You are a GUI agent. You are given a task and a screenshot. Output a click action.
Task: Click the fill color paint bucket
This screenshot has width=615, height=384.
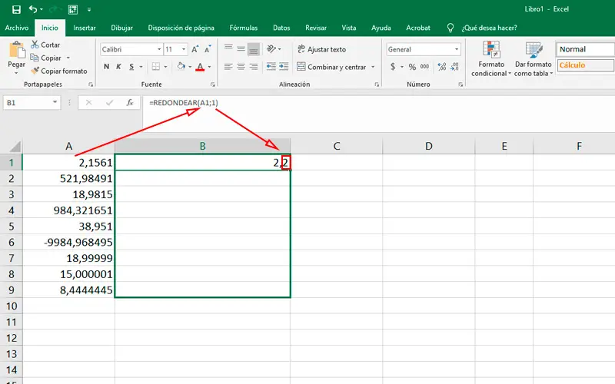click(x=181, y=66)
